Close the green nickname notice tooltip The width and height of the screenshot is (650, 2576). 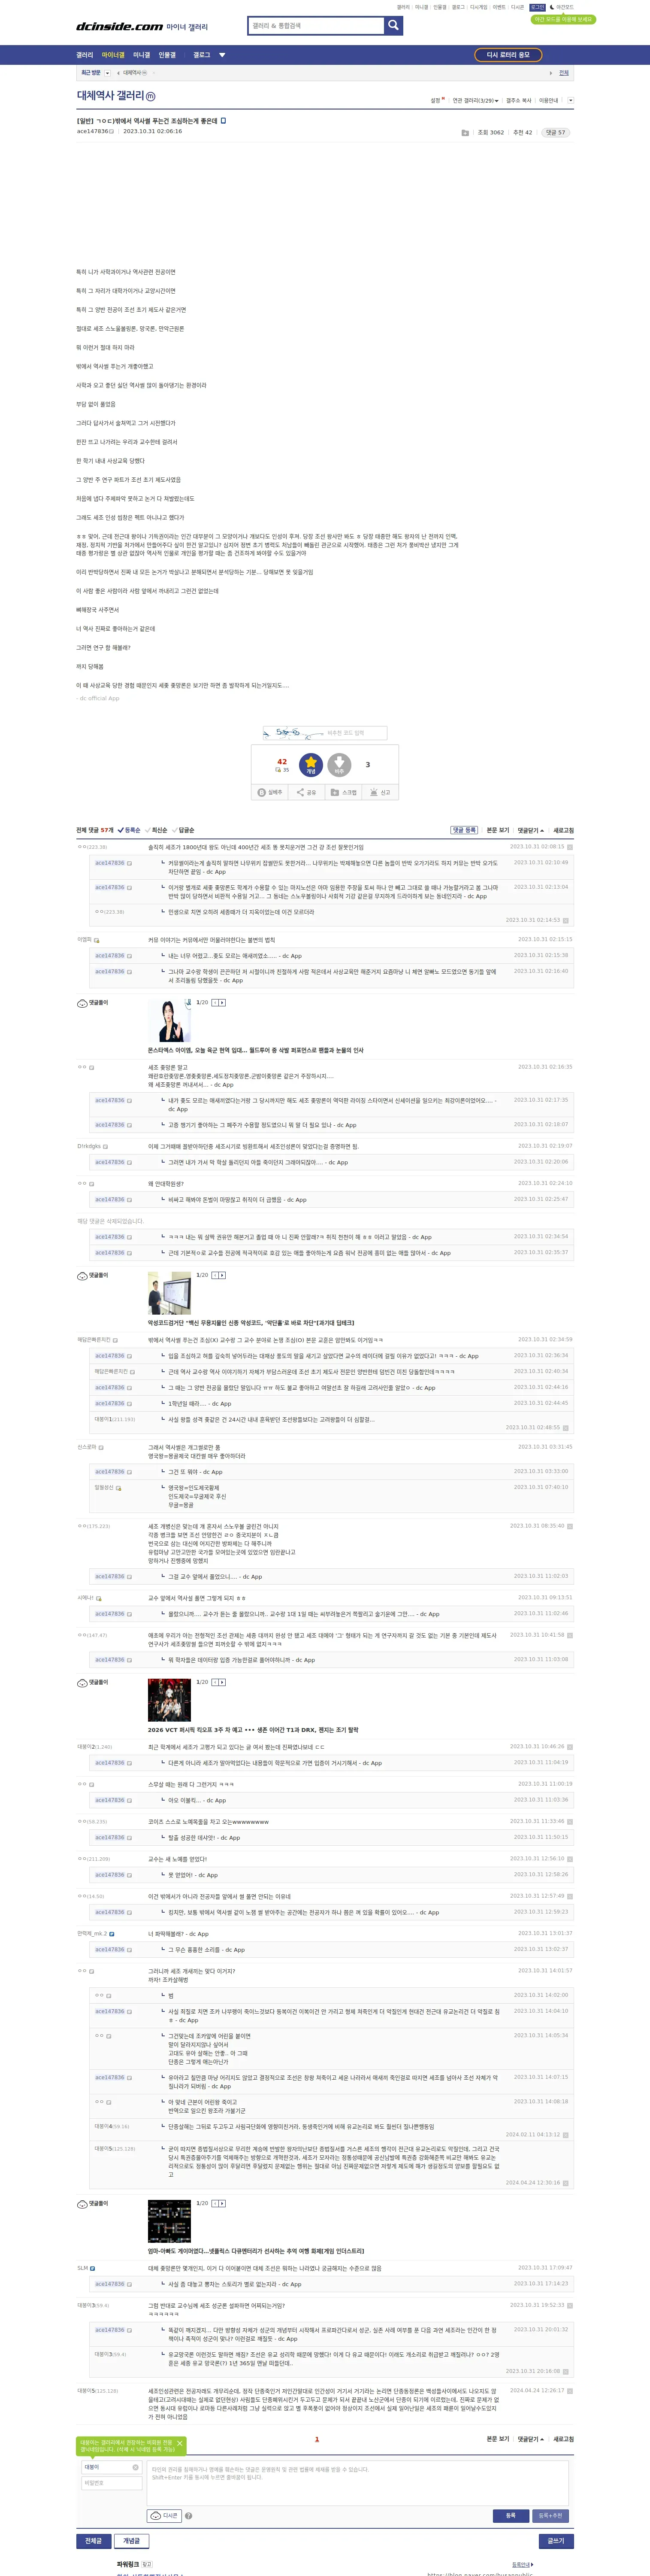click(x=180, y=2443)
